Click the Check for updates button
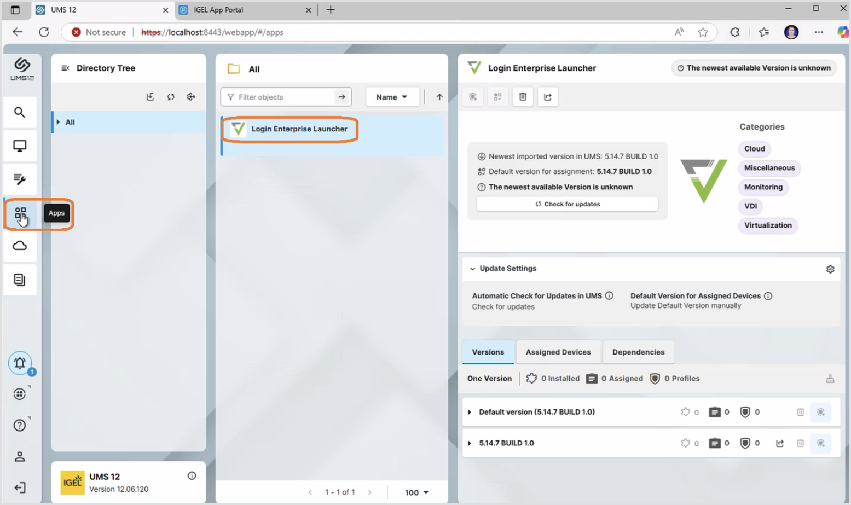Screen dimensions: 851x505 click(x=567, y=204)
